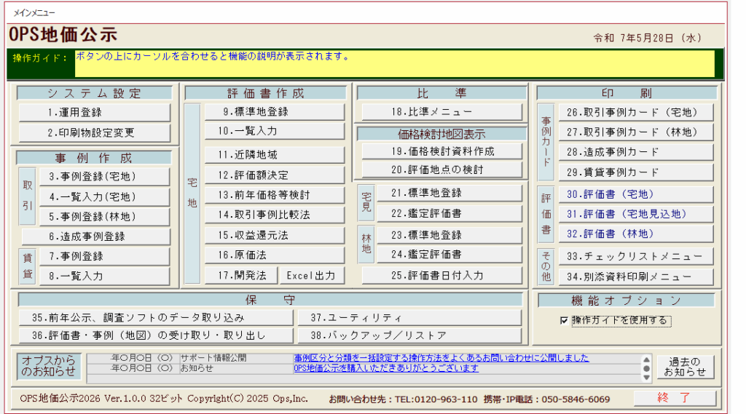Open link about 事例区分と分類を一括設定
Image resolution: width=746 pixels, height=414 pixels.
click(441, 358)
